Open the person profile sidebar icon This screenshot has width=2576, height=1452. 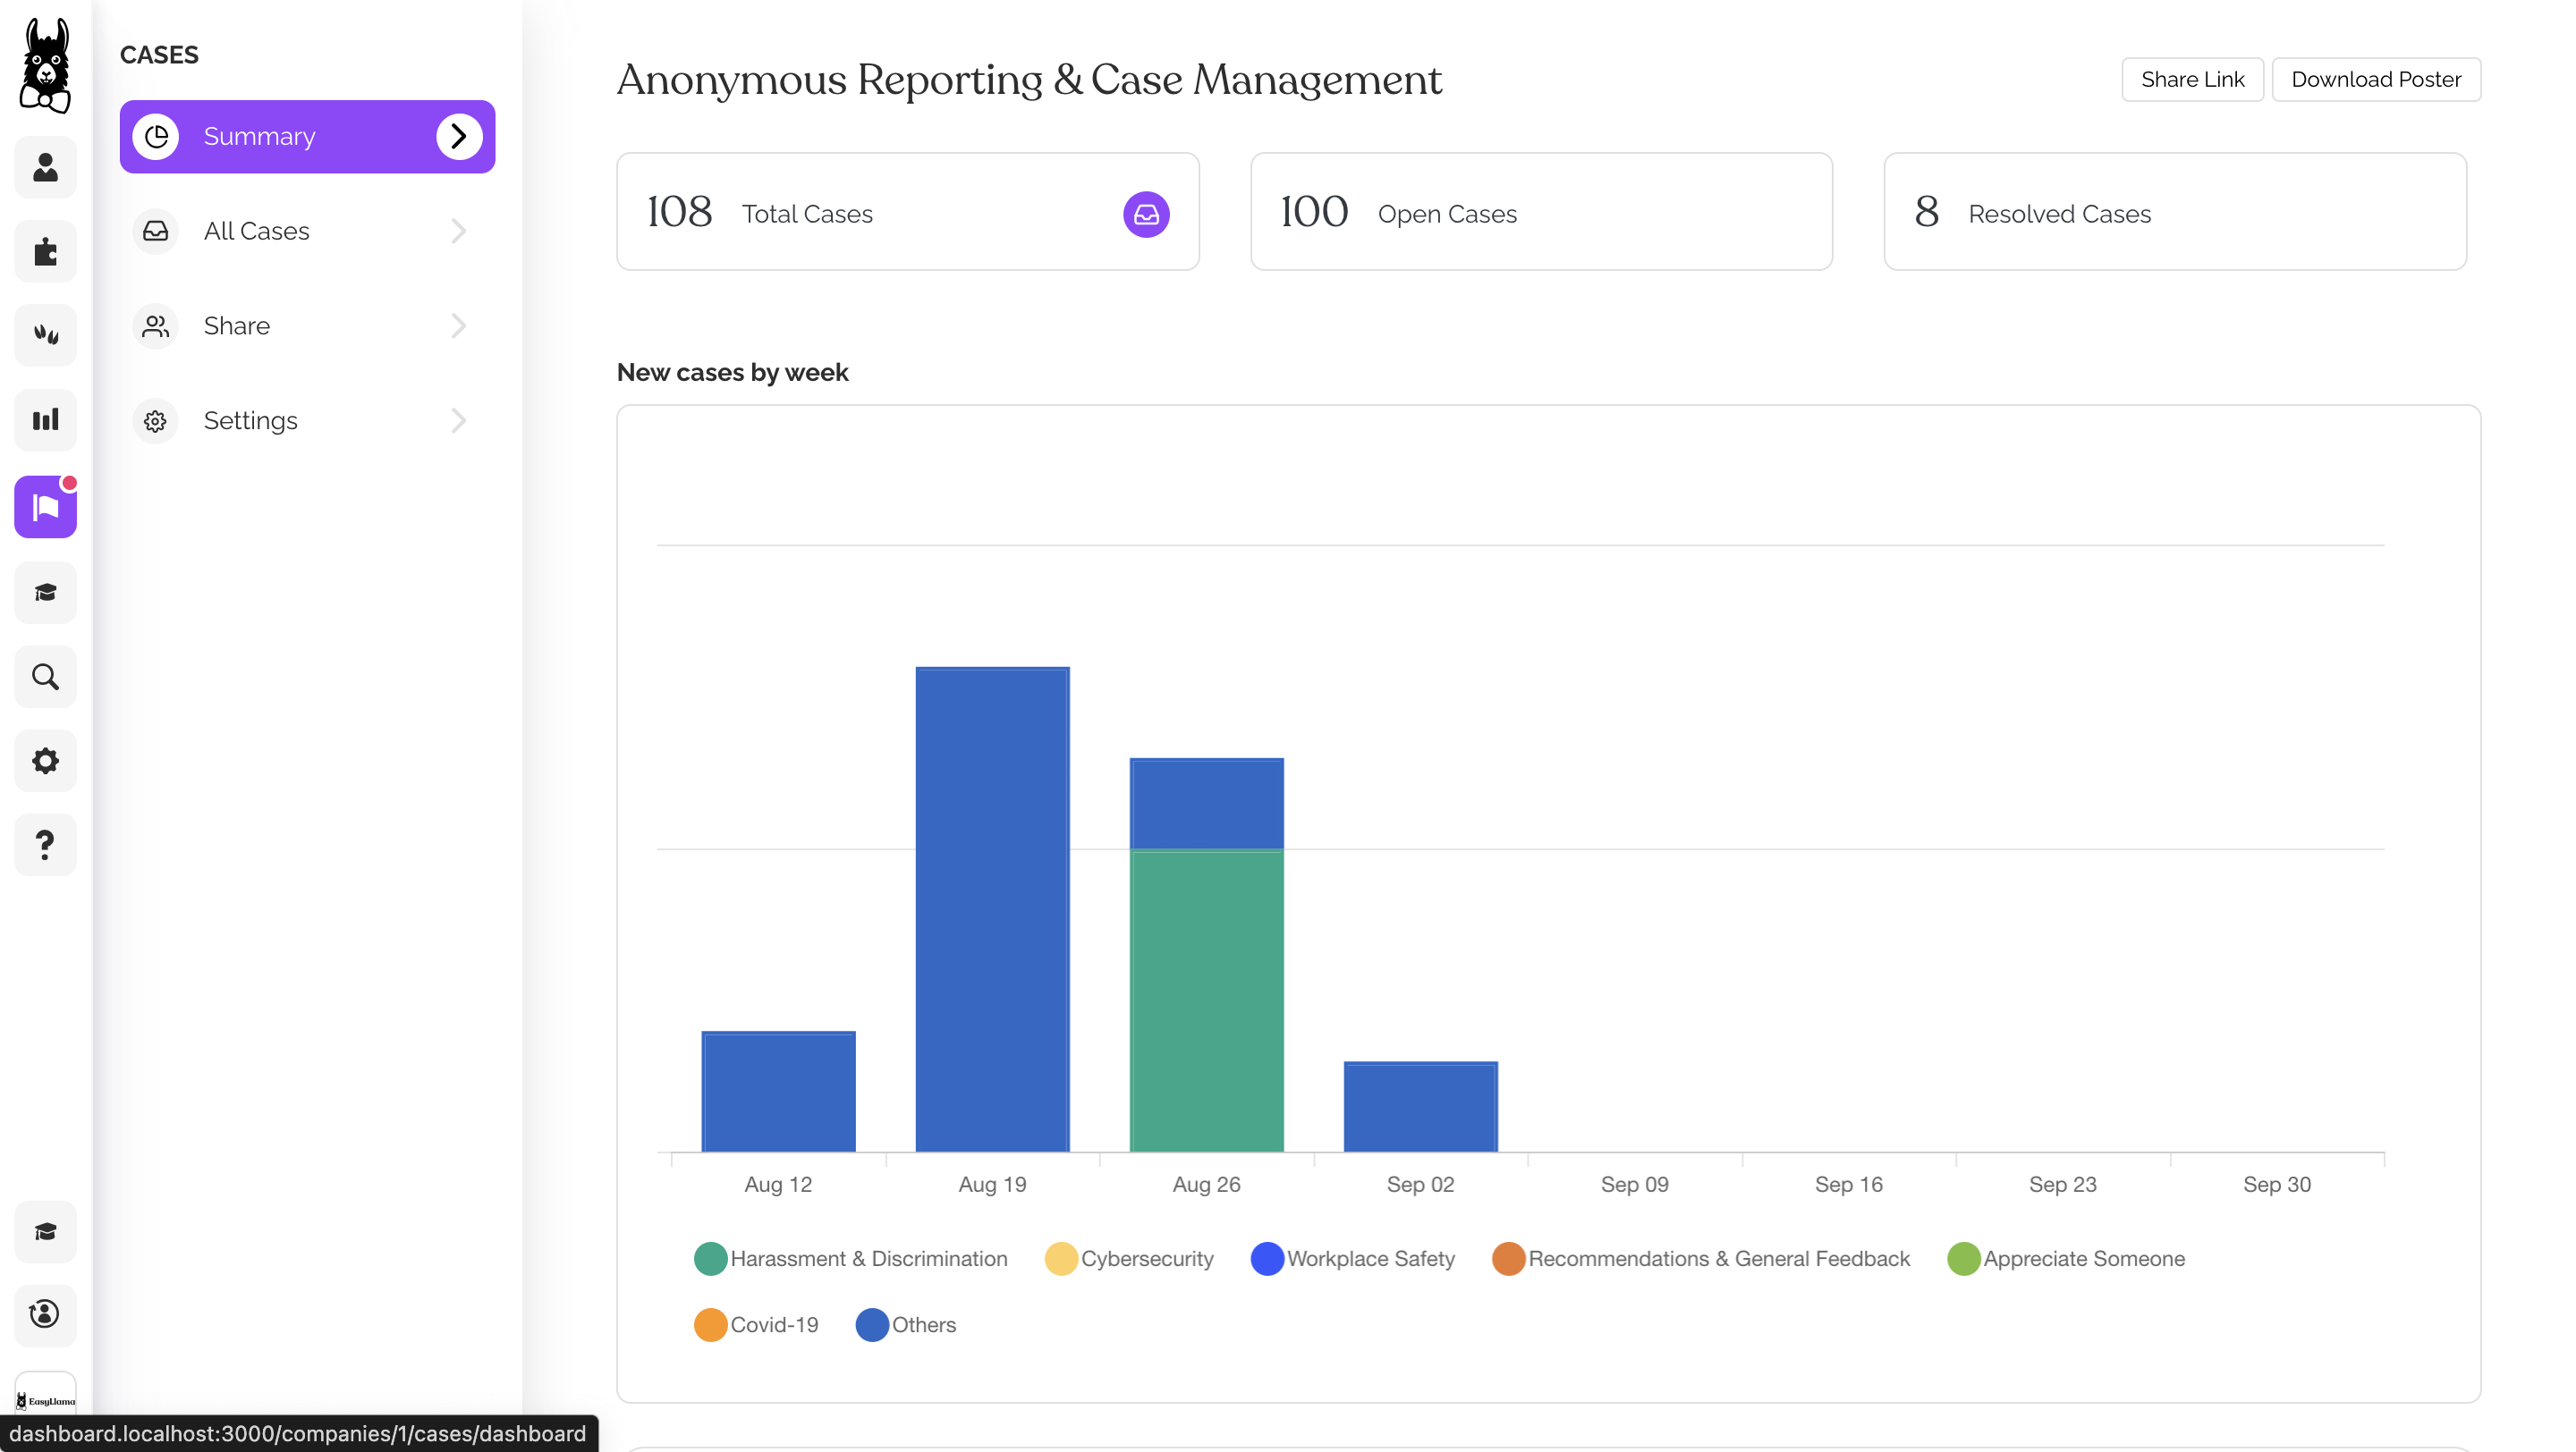click(45, 167)
